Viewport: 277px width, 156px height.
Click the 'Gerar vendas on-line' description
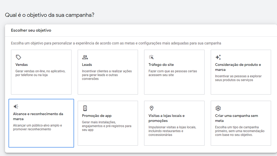tap(41, 73)
